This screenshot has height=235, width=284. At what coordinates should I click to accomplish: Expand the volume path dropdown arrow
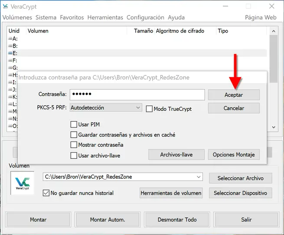199,177
